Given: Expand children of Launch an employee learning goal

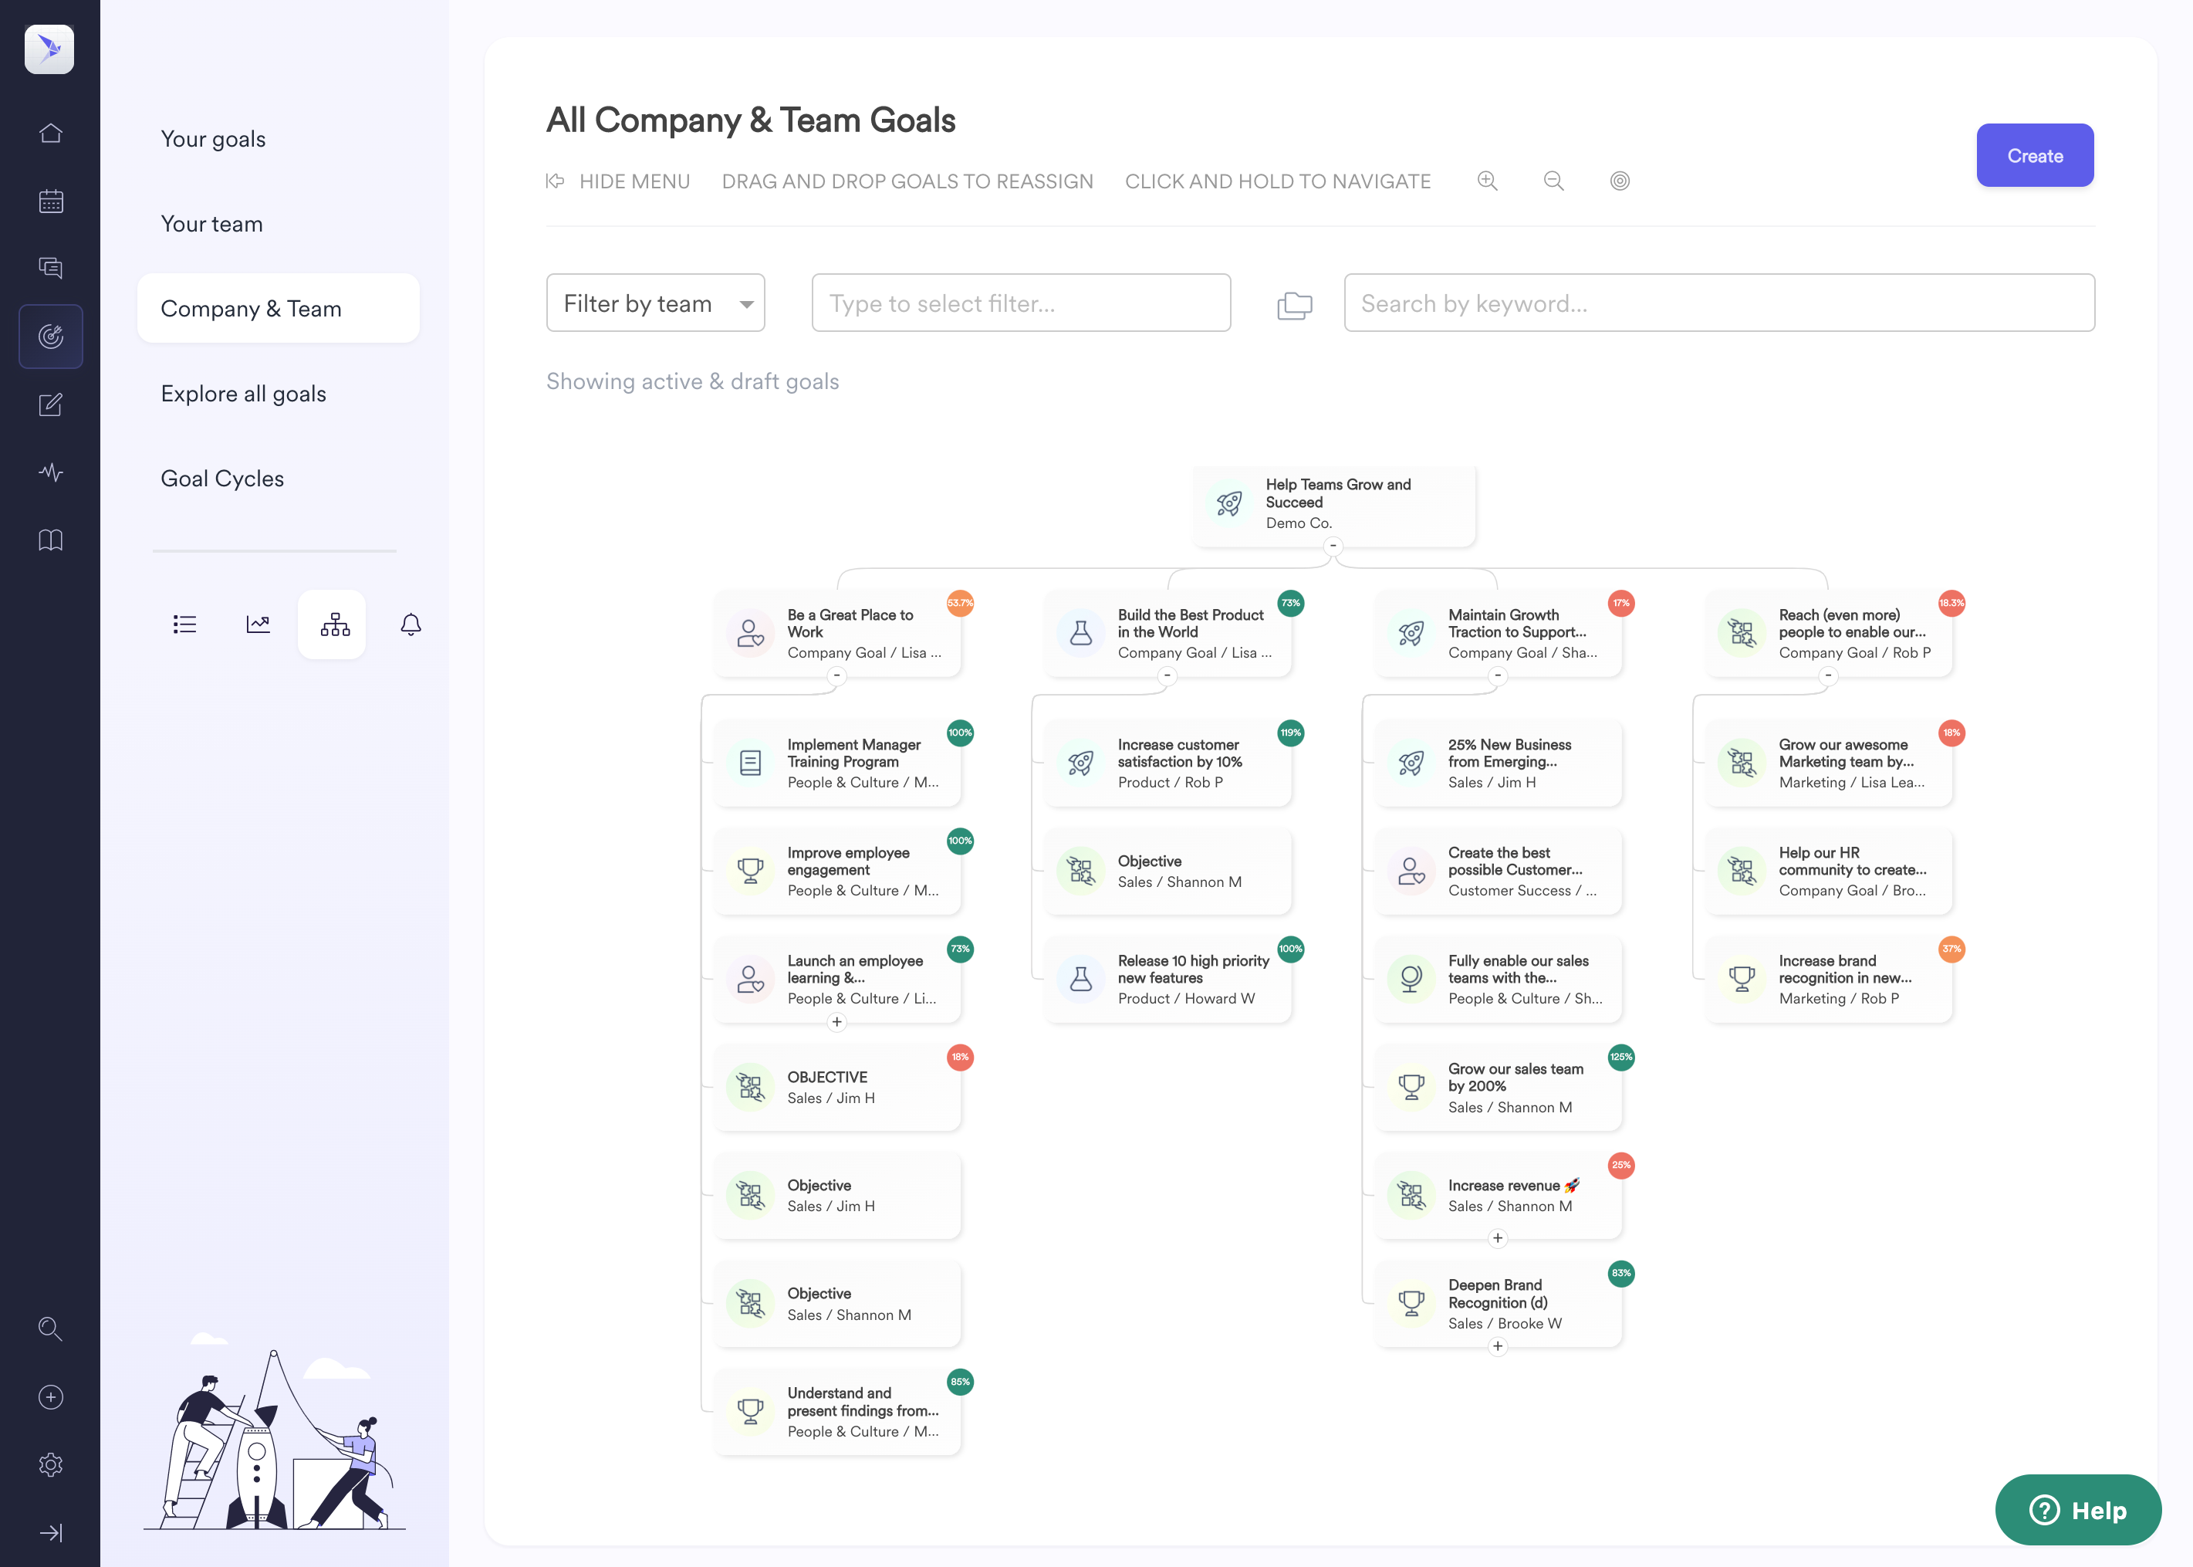Looking at the screenshot, I should (837, 1022).
